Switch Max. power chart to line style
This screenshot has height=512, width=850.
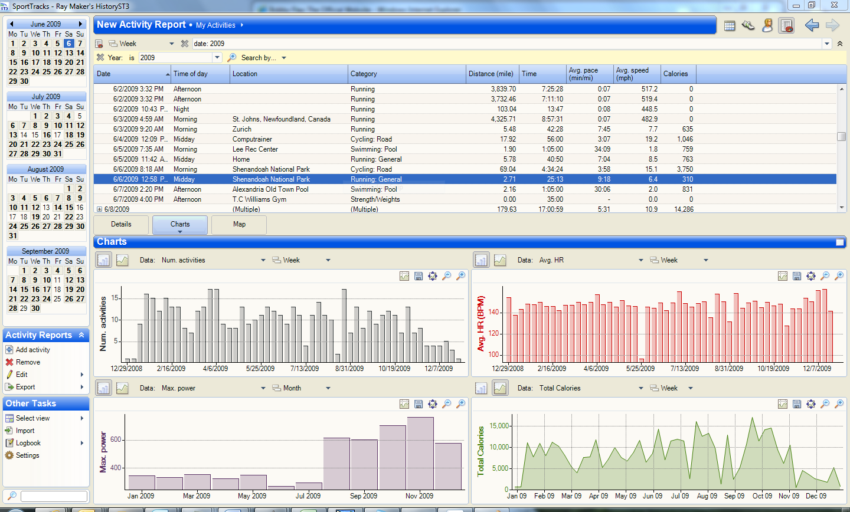click(x=122, y=388)
